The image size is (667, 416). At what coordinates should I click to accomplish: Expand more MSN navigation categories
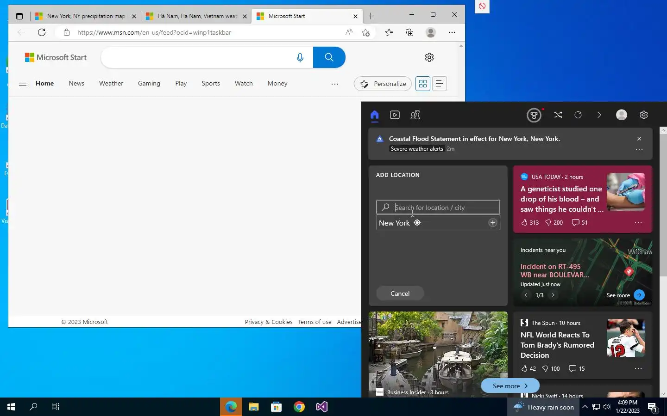(x=335, y=84)
